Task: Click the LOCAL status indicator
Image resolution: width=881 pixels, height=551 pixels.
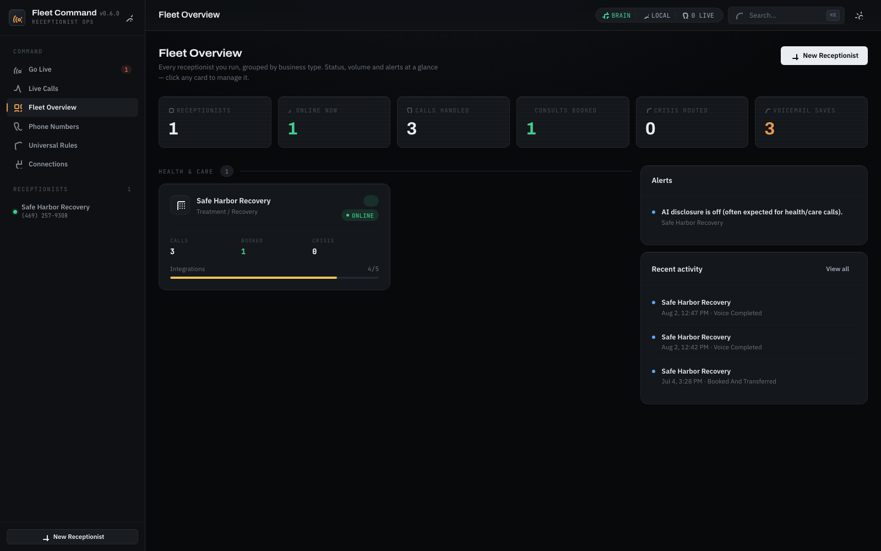Action: [656, 15]
